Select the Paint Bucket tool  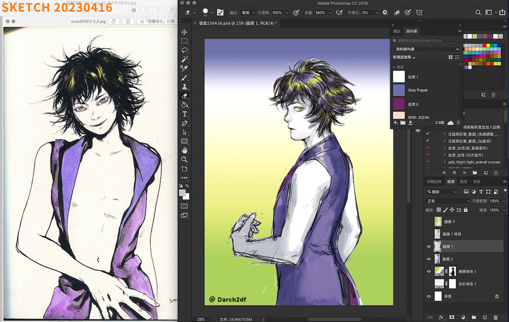pos(184,105)
